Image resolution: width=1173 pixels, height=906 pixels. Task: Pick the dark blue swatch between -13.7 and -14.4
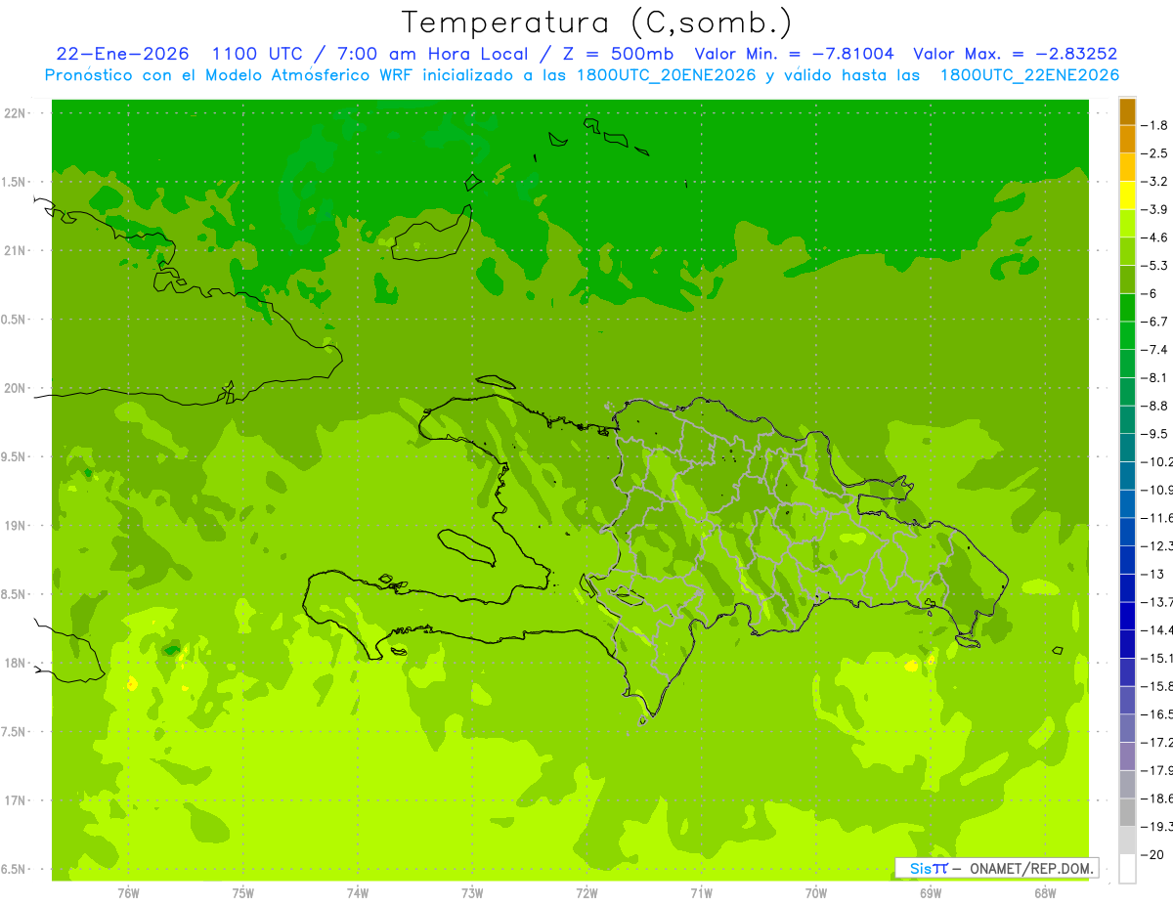click(x=1128, y=616)
